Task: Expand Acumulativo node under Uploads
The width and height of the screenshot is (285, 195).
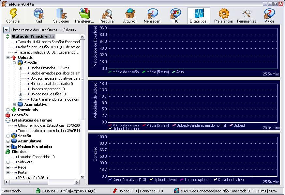Action: click(x=14, y=105)
